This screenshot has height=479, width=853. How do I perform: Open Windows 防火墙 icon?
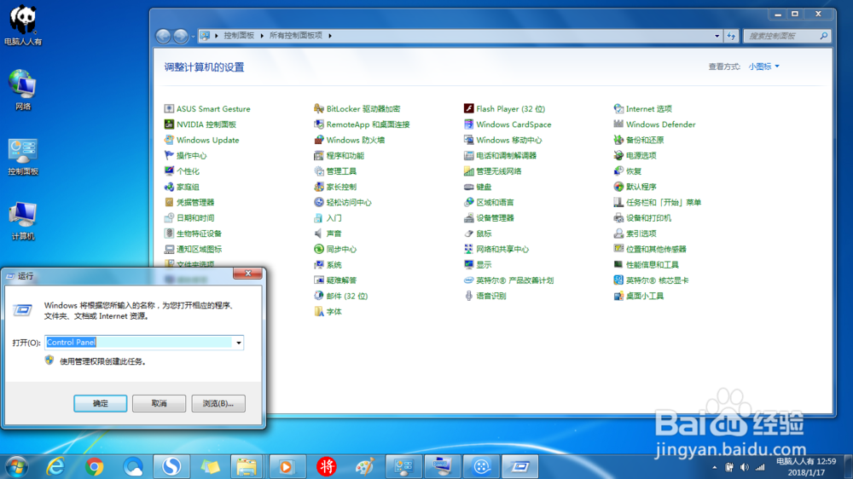[319, 140]
